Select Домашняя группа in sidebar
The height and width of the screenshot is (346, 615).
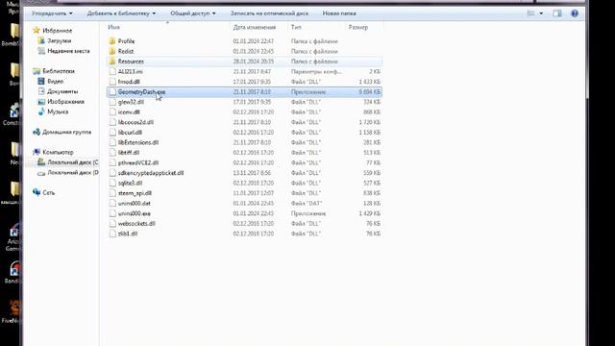point(66,133)
